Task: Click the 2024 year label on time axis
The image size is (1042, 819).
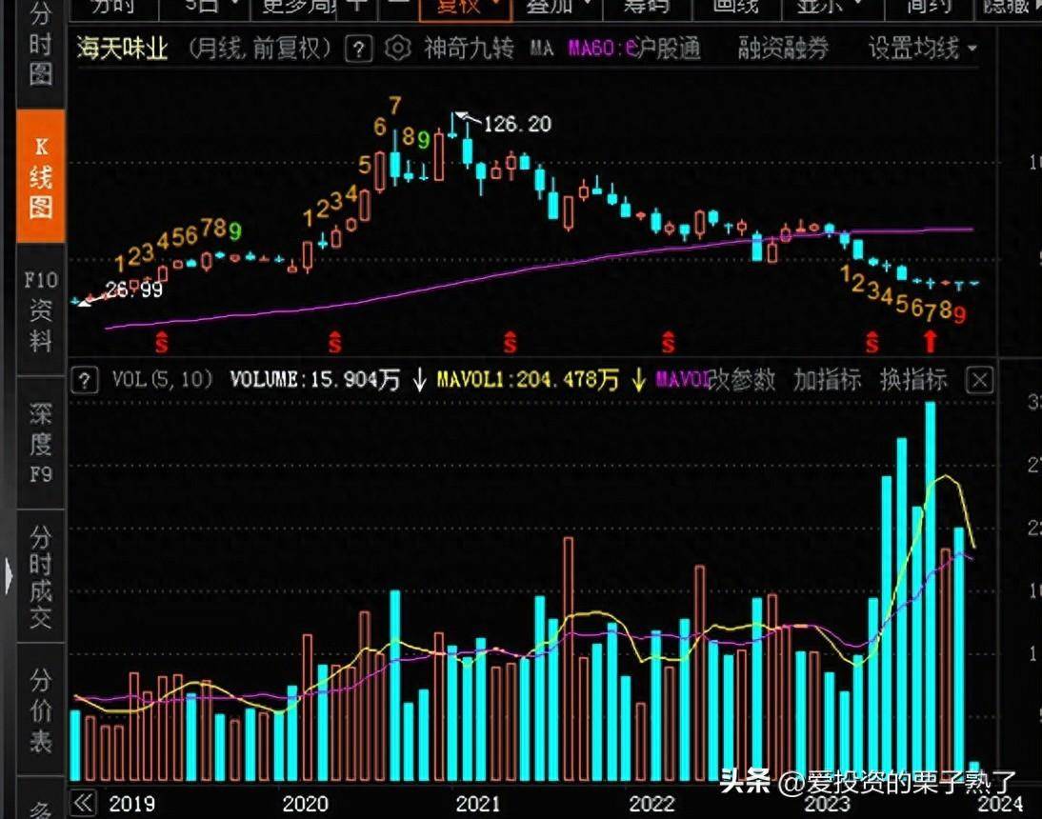Action: 1000,804
